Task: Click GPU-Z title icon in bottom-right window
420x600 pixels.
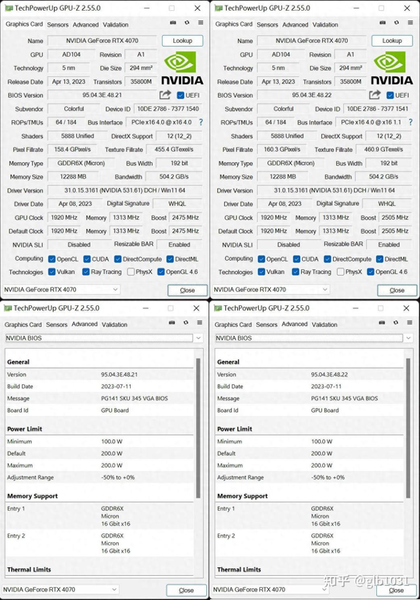Action: (x=218, y=308)
